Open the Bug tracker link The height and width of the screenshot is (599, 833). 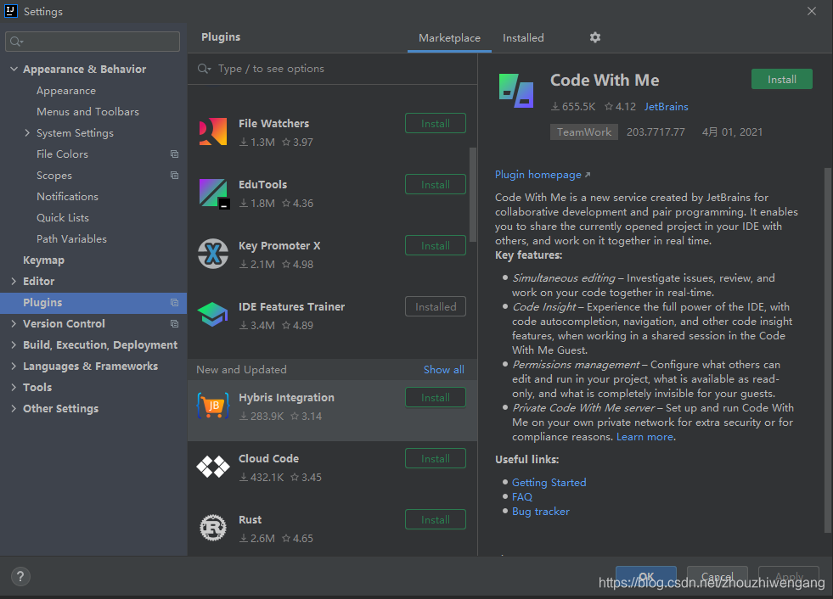point(540,512)
